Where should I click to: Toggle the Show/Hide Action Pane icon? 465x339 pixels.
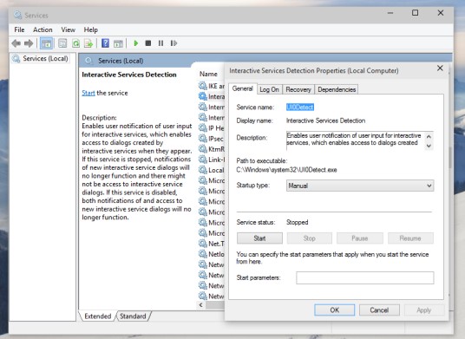[x=118, y=43]
